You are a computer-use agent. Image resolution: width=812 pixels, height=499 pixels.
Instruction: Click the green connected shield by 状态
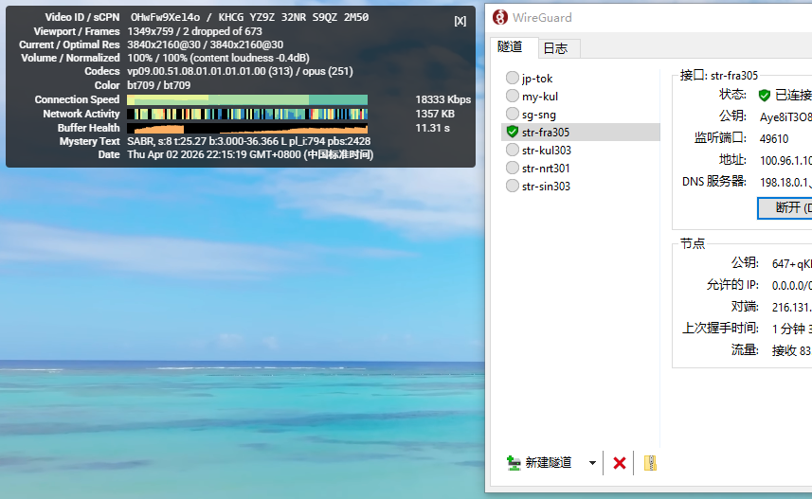click(x=765, y=95)
